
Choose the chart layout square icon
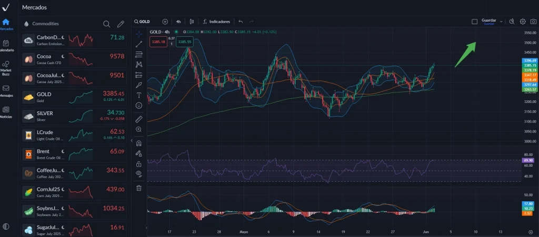point(474,22)
